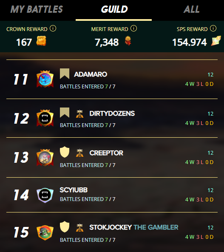The width and height of the screenshot is (224, 252).
Task: Click the shield icon beside STOKJOCKEY
Action: (x=65, y=227)
